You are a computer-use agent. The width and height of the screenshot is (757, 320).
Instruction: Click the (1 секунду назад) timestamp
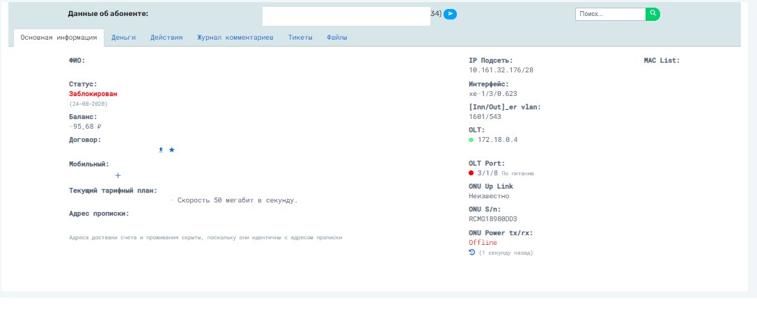[x=506, y=253]
